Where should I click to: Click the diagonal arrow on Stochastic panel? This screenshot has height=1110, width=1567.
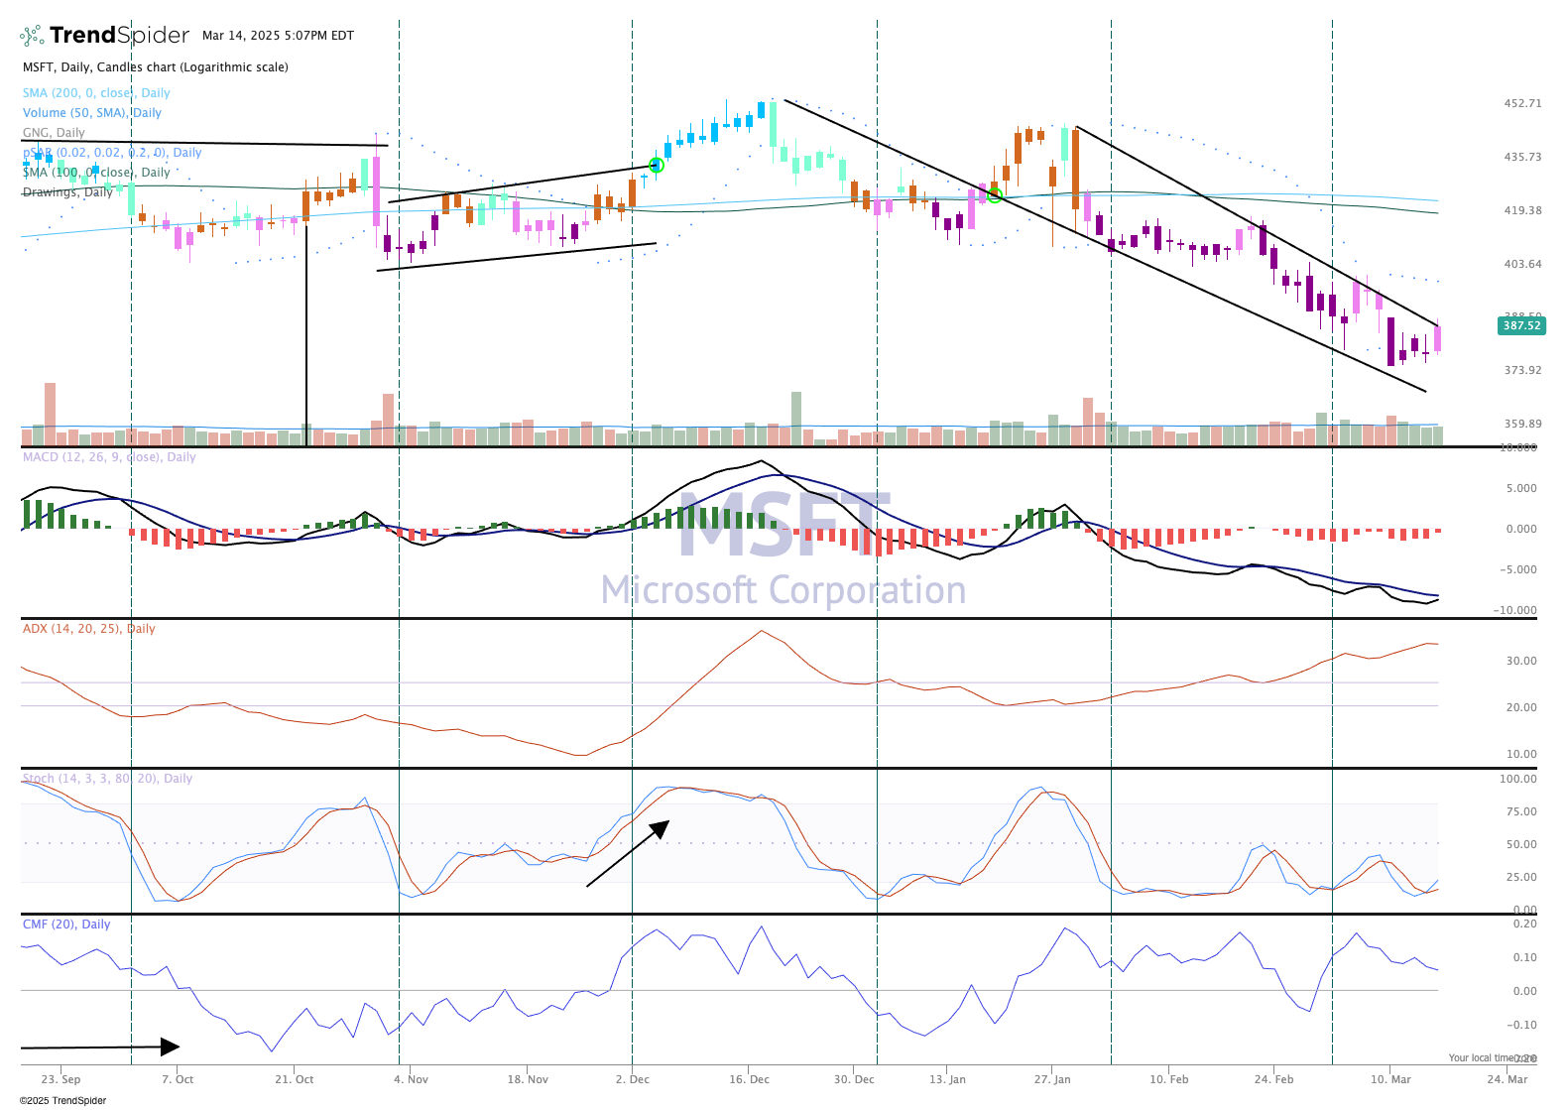pyautogui.click(x=628, y=853)
